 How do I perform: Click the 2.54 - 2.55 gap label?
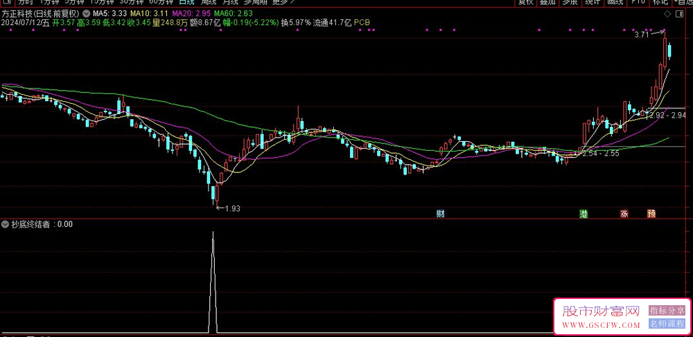click(601, 154)
